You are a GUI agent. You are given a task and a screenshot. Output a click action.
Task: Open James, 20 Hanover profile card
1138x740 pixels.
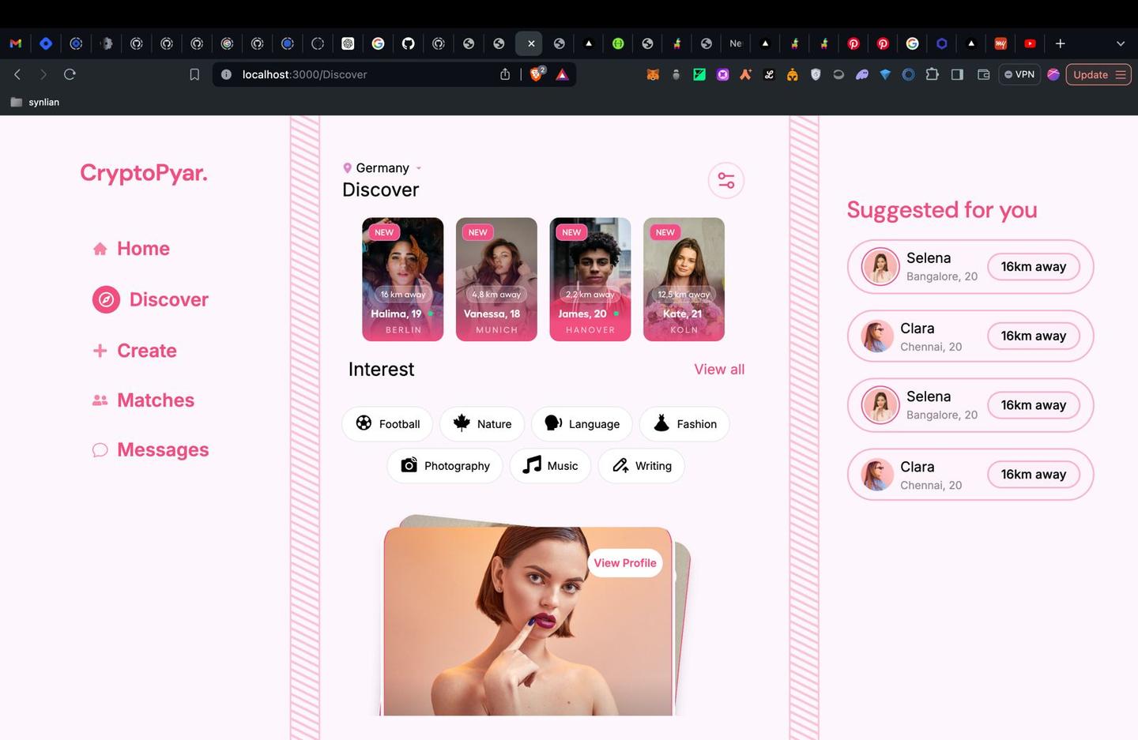590,280
